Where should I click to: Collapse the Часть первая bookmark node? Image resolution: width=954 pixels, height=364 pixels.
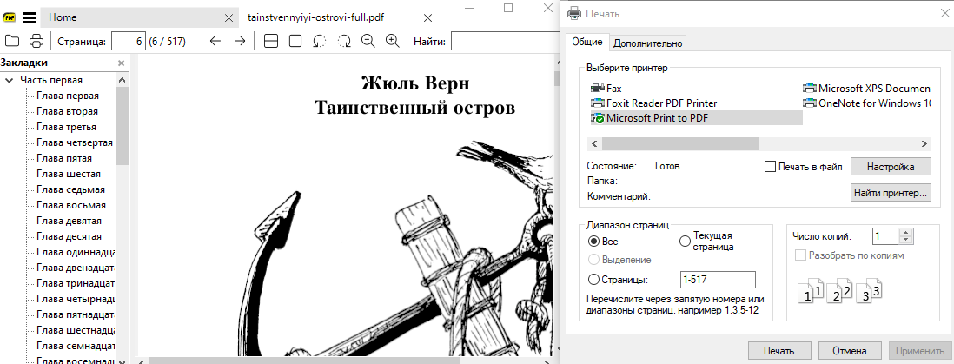click(x=10, y=80)
